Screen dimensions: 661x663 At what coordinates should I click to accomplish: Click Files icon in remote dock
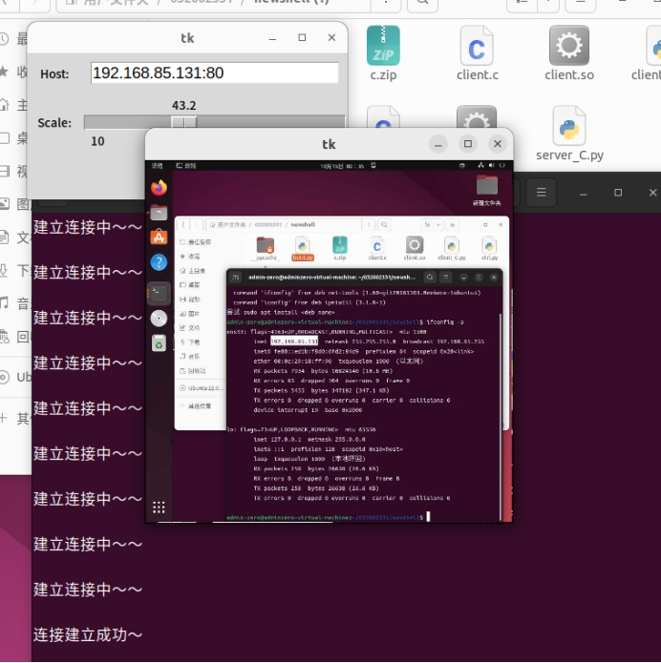point(159,213)
